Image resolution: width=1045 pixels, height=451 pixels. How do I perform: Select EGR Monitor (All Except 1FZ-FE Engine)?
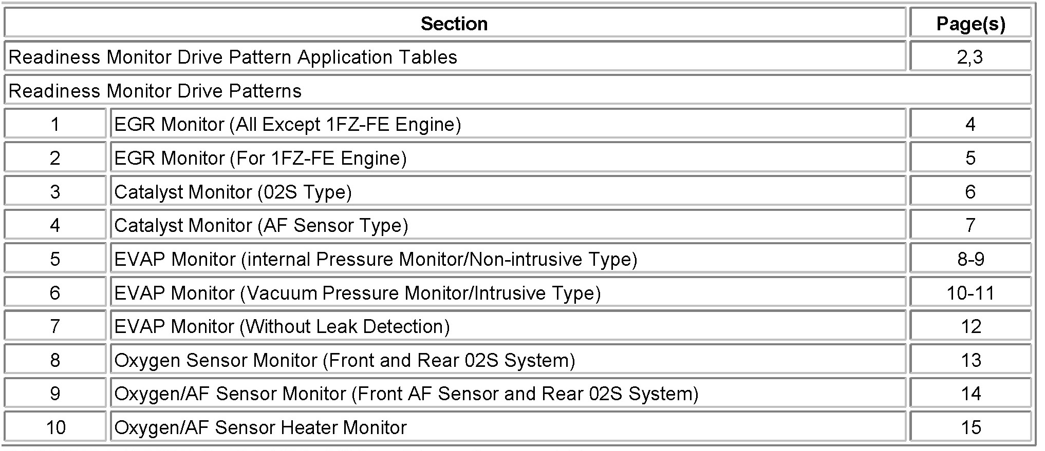pos(287,124)
